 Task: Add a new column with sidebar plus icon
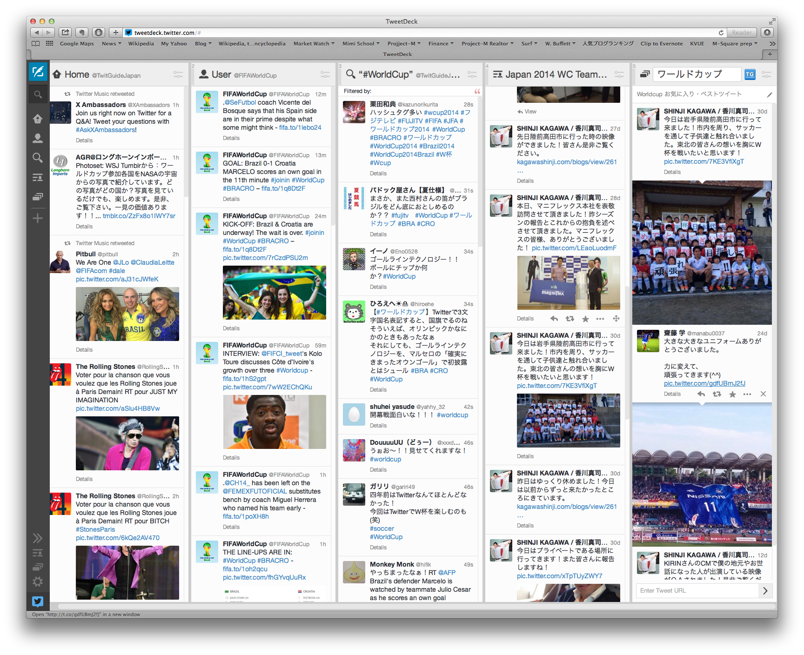point(38,218)
